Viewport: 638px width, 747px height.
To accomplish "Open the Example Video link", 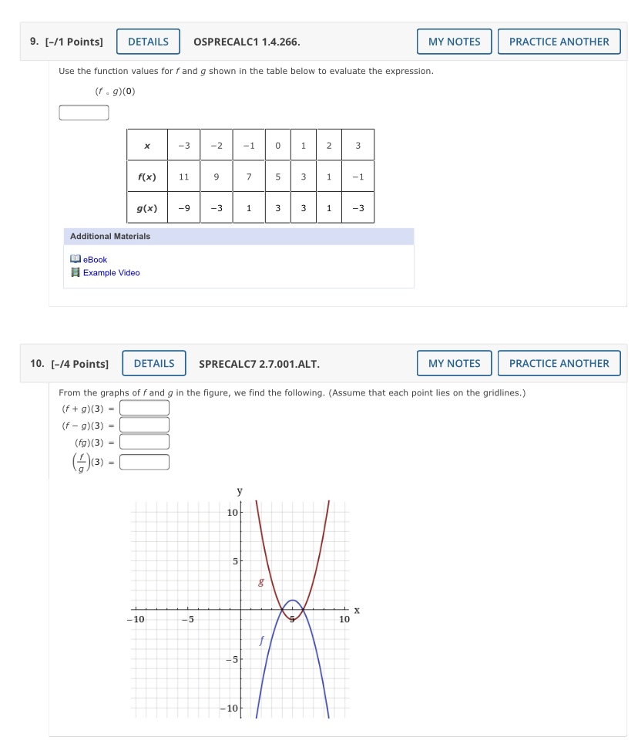I will [111, 273].
